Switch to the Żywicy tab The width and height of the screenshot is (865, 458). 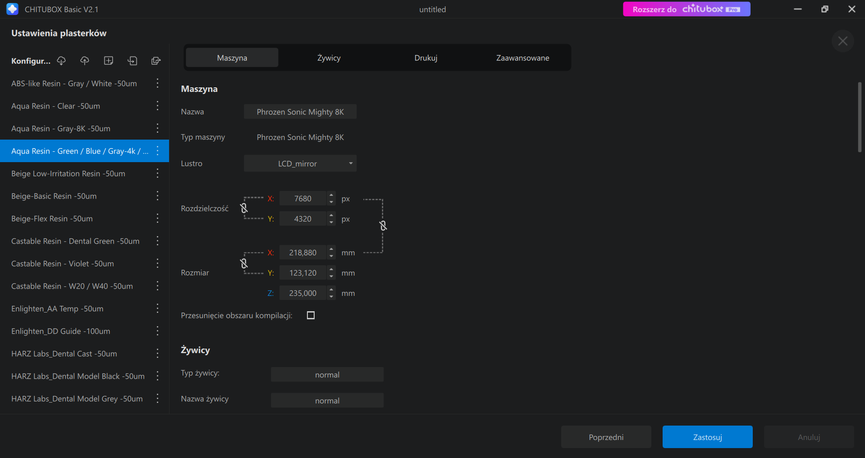(x=329, y=58)
